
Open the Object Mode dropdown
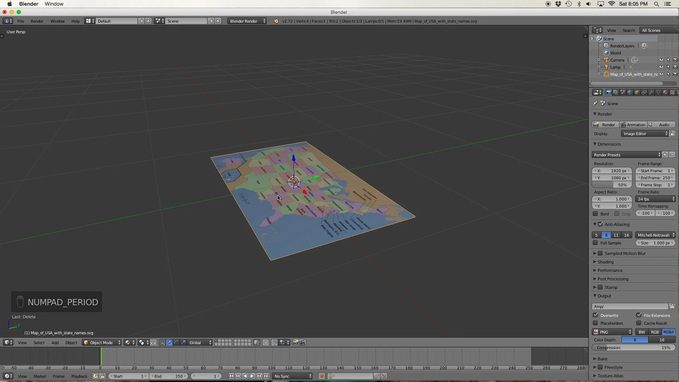(102, 342)
